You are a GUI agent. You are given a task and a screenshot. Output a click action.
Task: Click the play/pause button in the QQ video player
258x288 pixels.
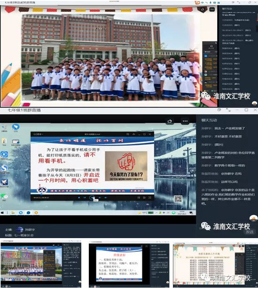pyautogui.click(x=92, y=198)
